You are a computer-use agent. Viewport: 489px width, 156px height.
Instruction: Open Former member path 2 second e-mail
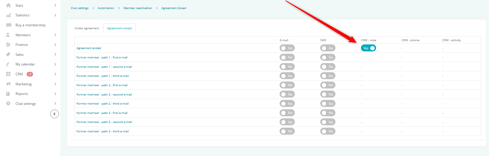click(x=104, y=95)
